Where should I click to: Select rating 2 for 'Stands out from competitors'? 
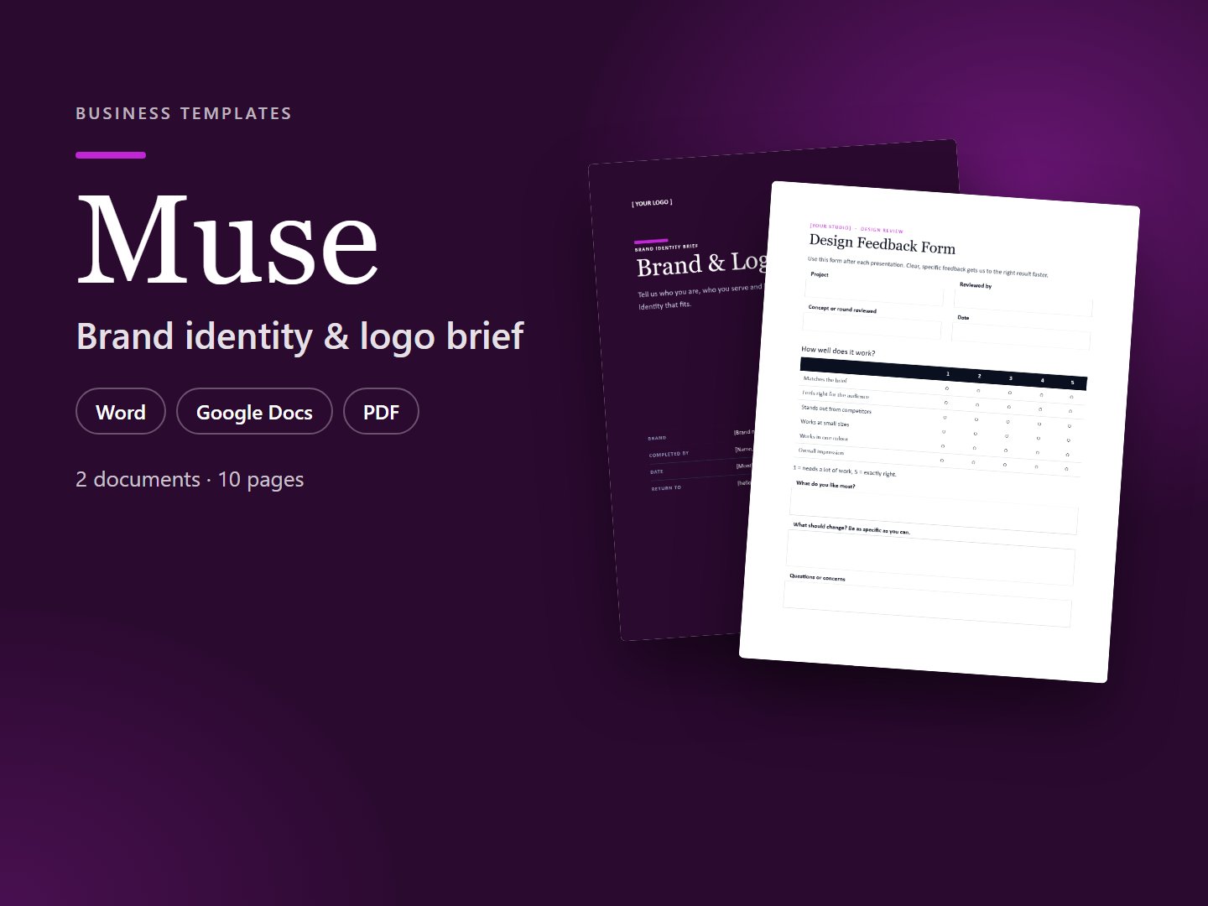(976, 419)
